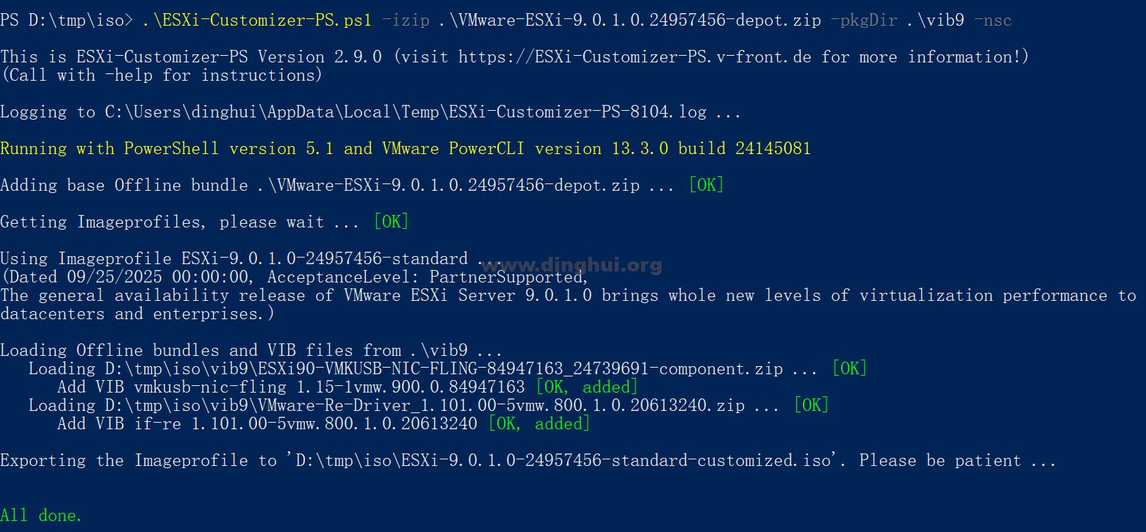
Task: Click the green "All done." message
Action: click(x=41, y=516)
